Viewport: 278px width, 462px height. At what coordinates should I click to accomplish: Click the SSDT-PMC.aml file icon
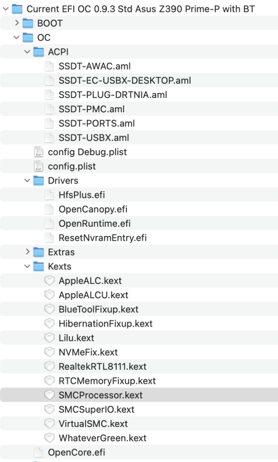tap(49, 109)
